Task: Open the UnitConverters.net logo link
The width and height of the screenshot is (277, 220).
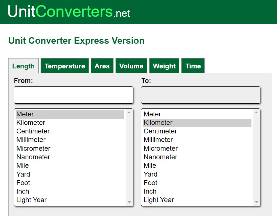Action: pyautogui.click(x=69, y=11)
